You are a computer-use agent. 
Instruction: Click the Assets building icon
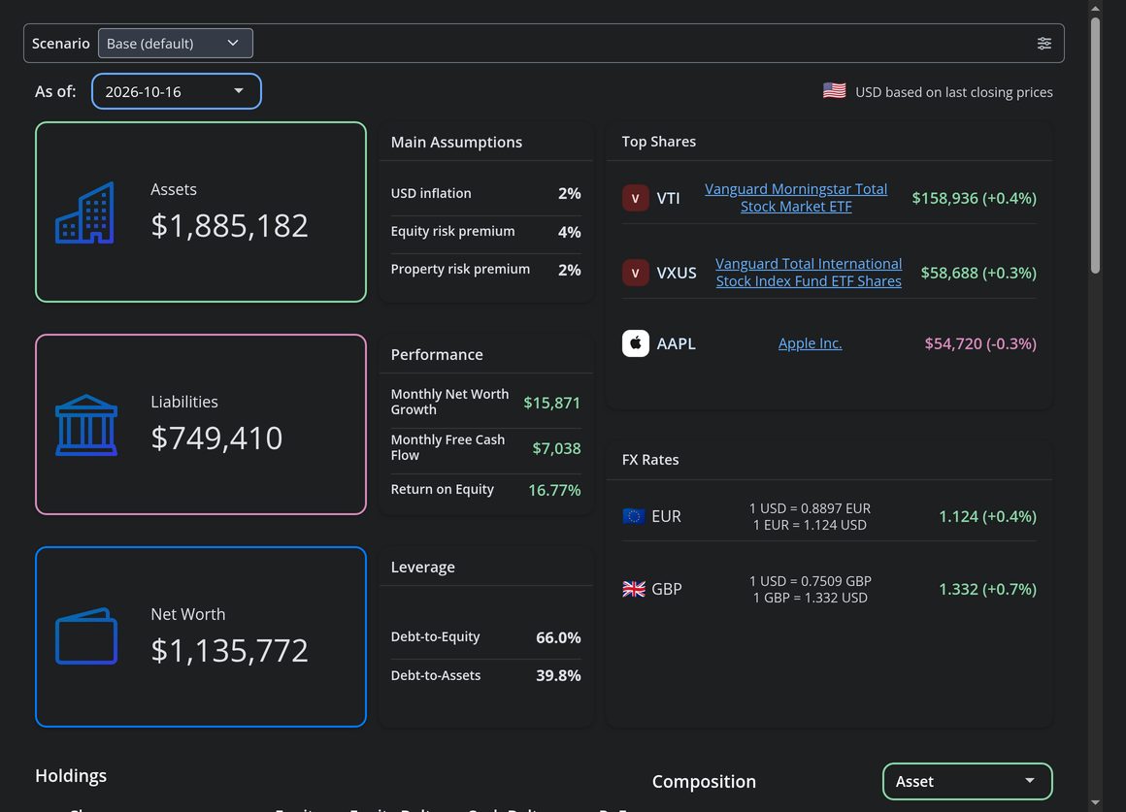click(x=85, y=212)
